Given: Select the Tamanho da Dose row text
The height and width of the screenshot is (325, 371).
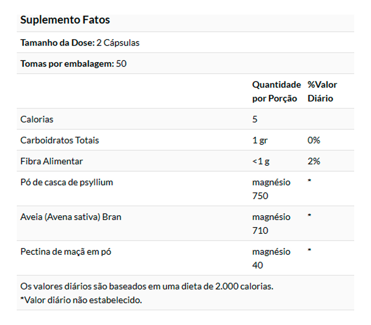Looking at the screenshot, I should pyautogui.click(x=80, y=43).
